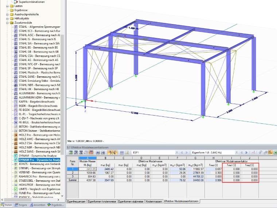
Task: Click navigator horizontal scrollbar left arrow
Action: click(2, 200)
